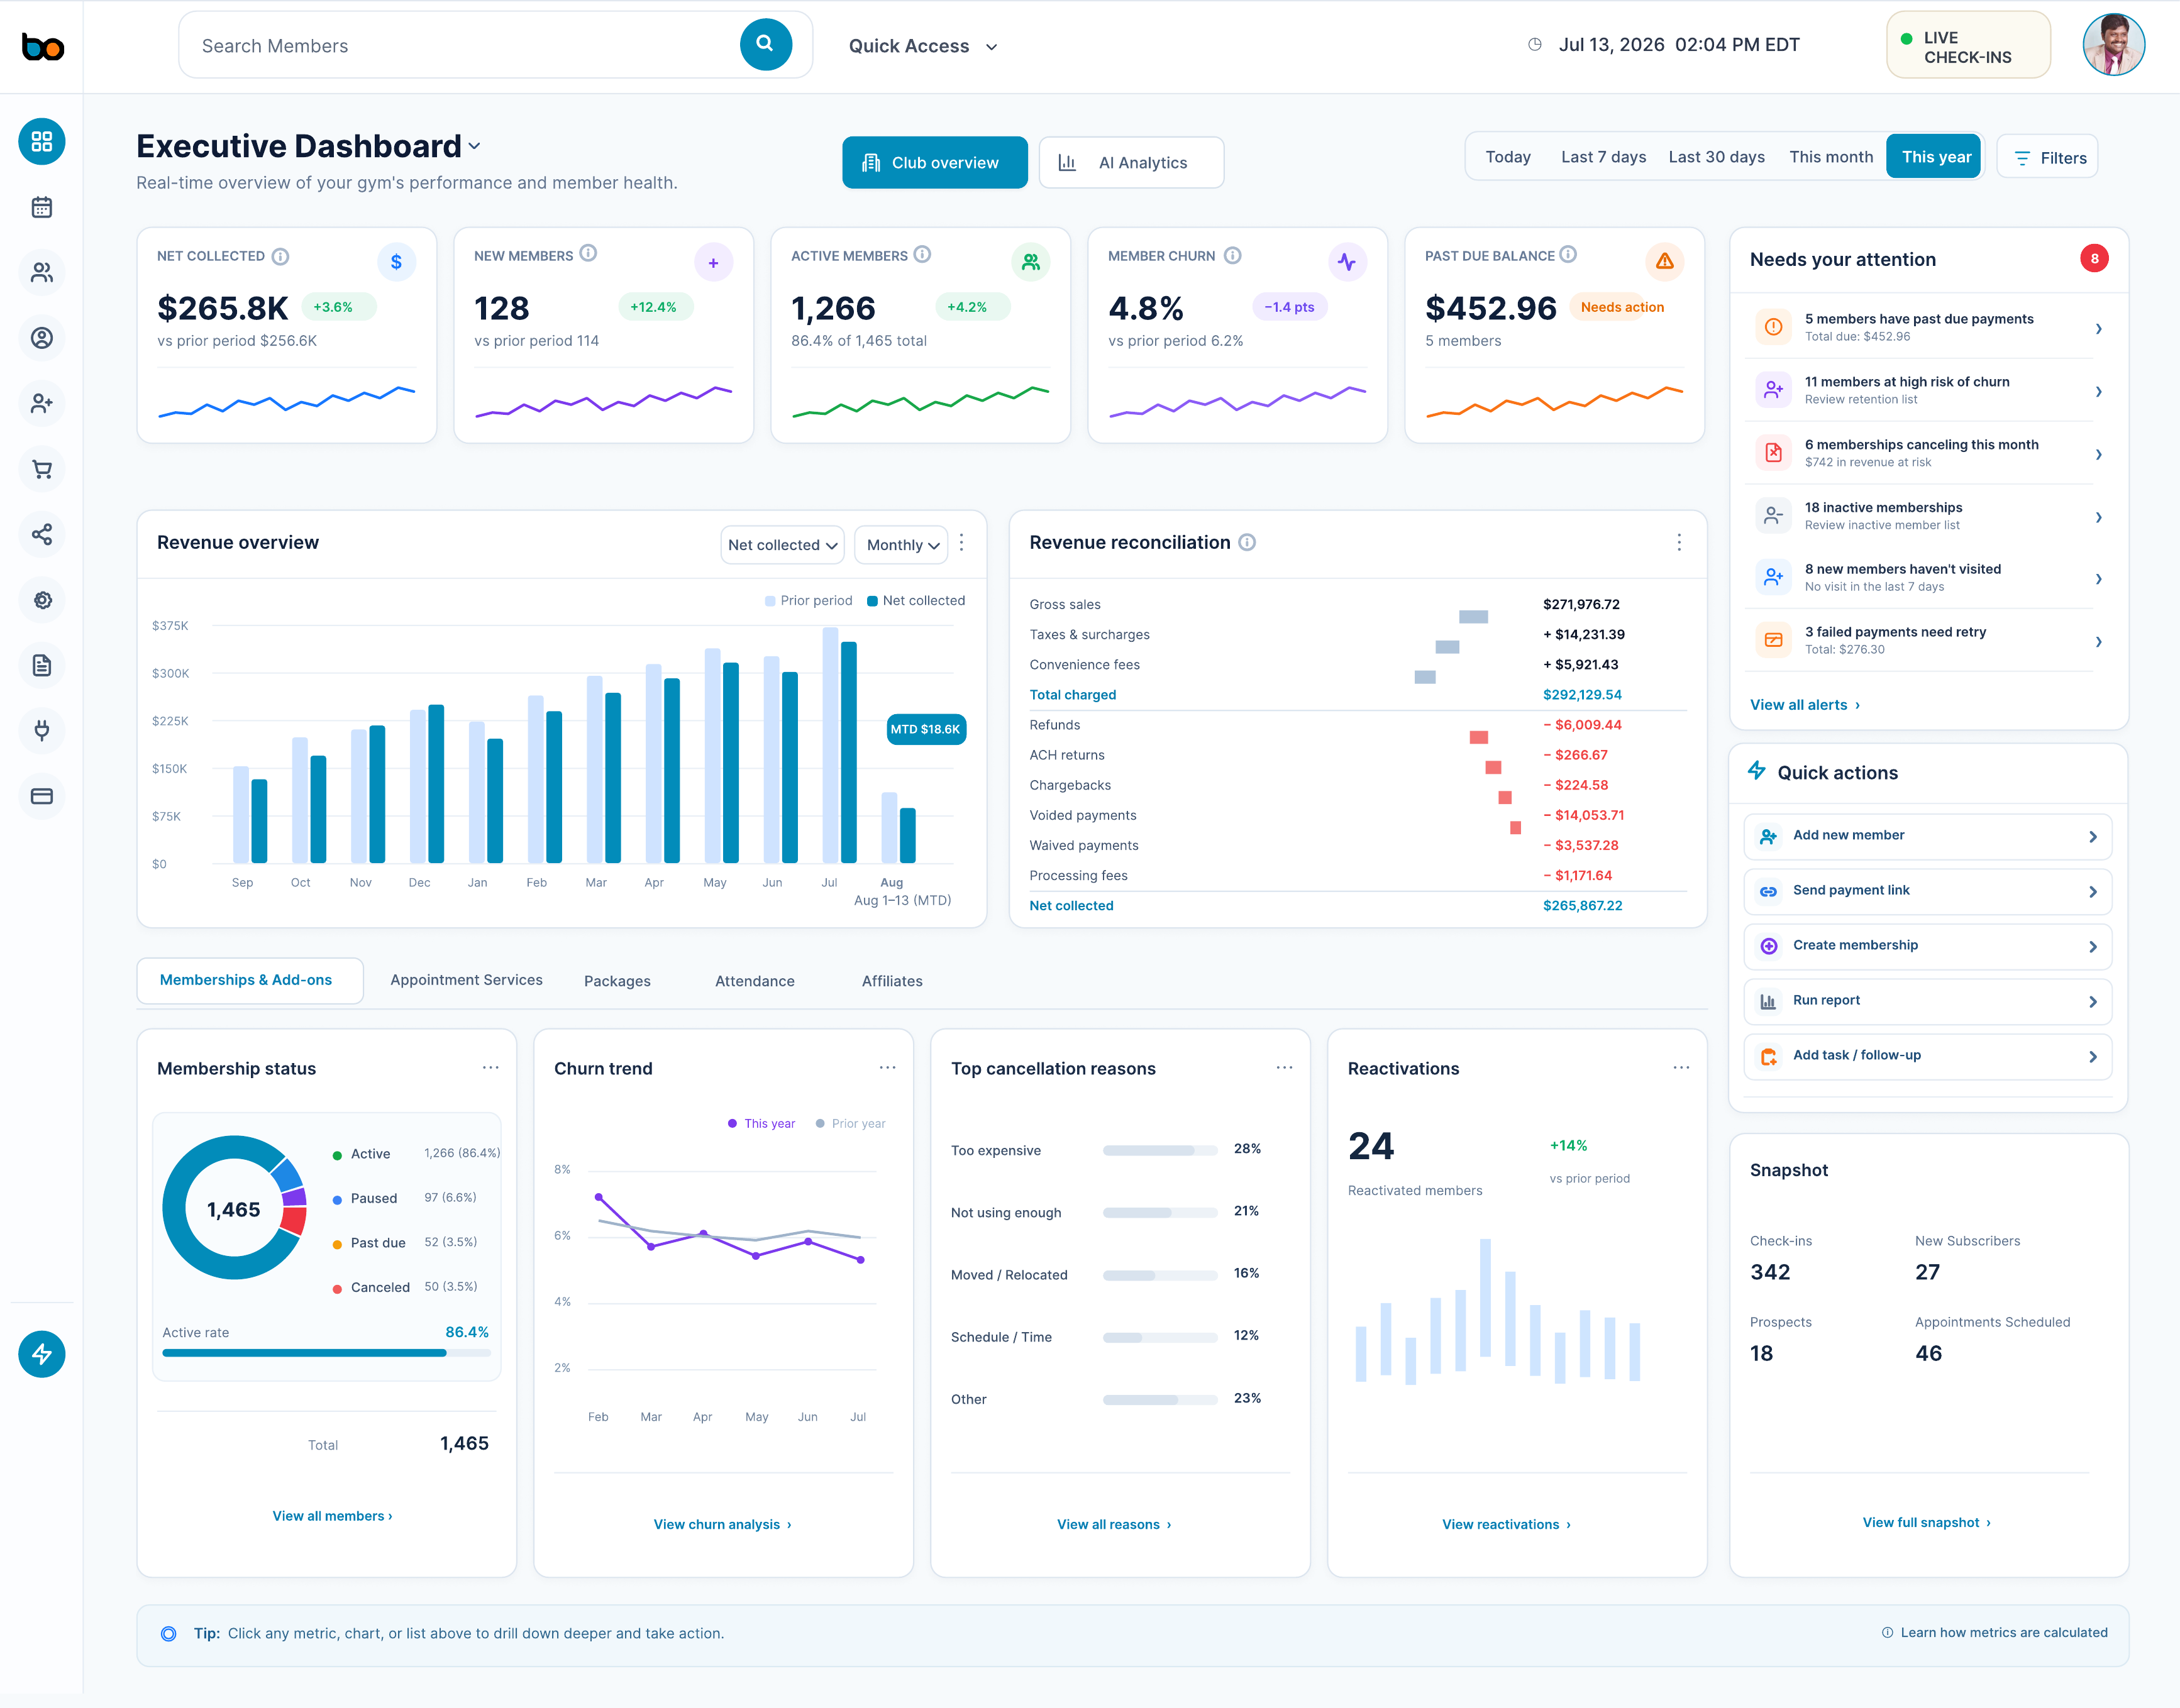Image resolution: width=2180 pixels, height=1708 pixels.
Task: Click the lightning bolt button at sidebar bottom
Action: point(42,1354)
